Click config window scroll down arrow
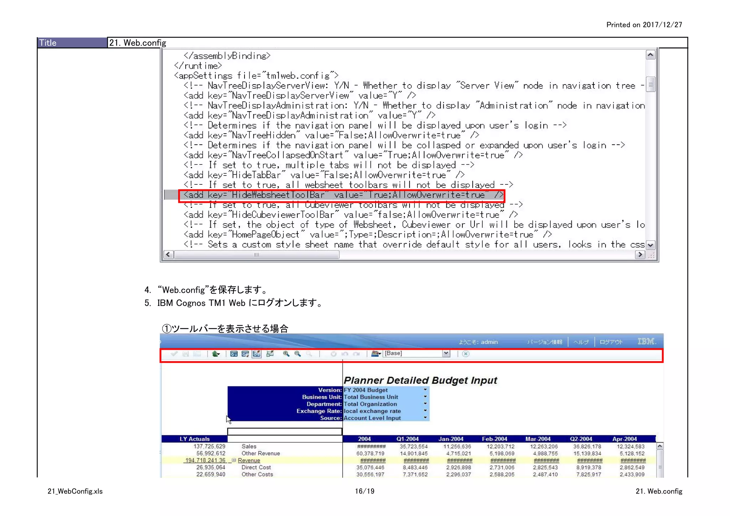Image resolution: width=730 pixels, height=516 pixels. [651, 245]
